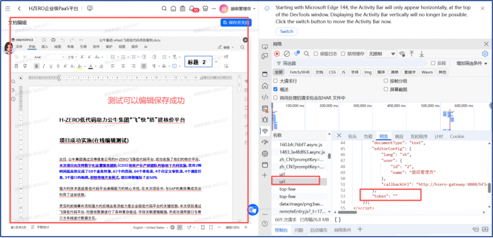This screenshot has height=238, width=493.
Task: Open the 无限制 throttling dropdown
Action: point(381,54)
